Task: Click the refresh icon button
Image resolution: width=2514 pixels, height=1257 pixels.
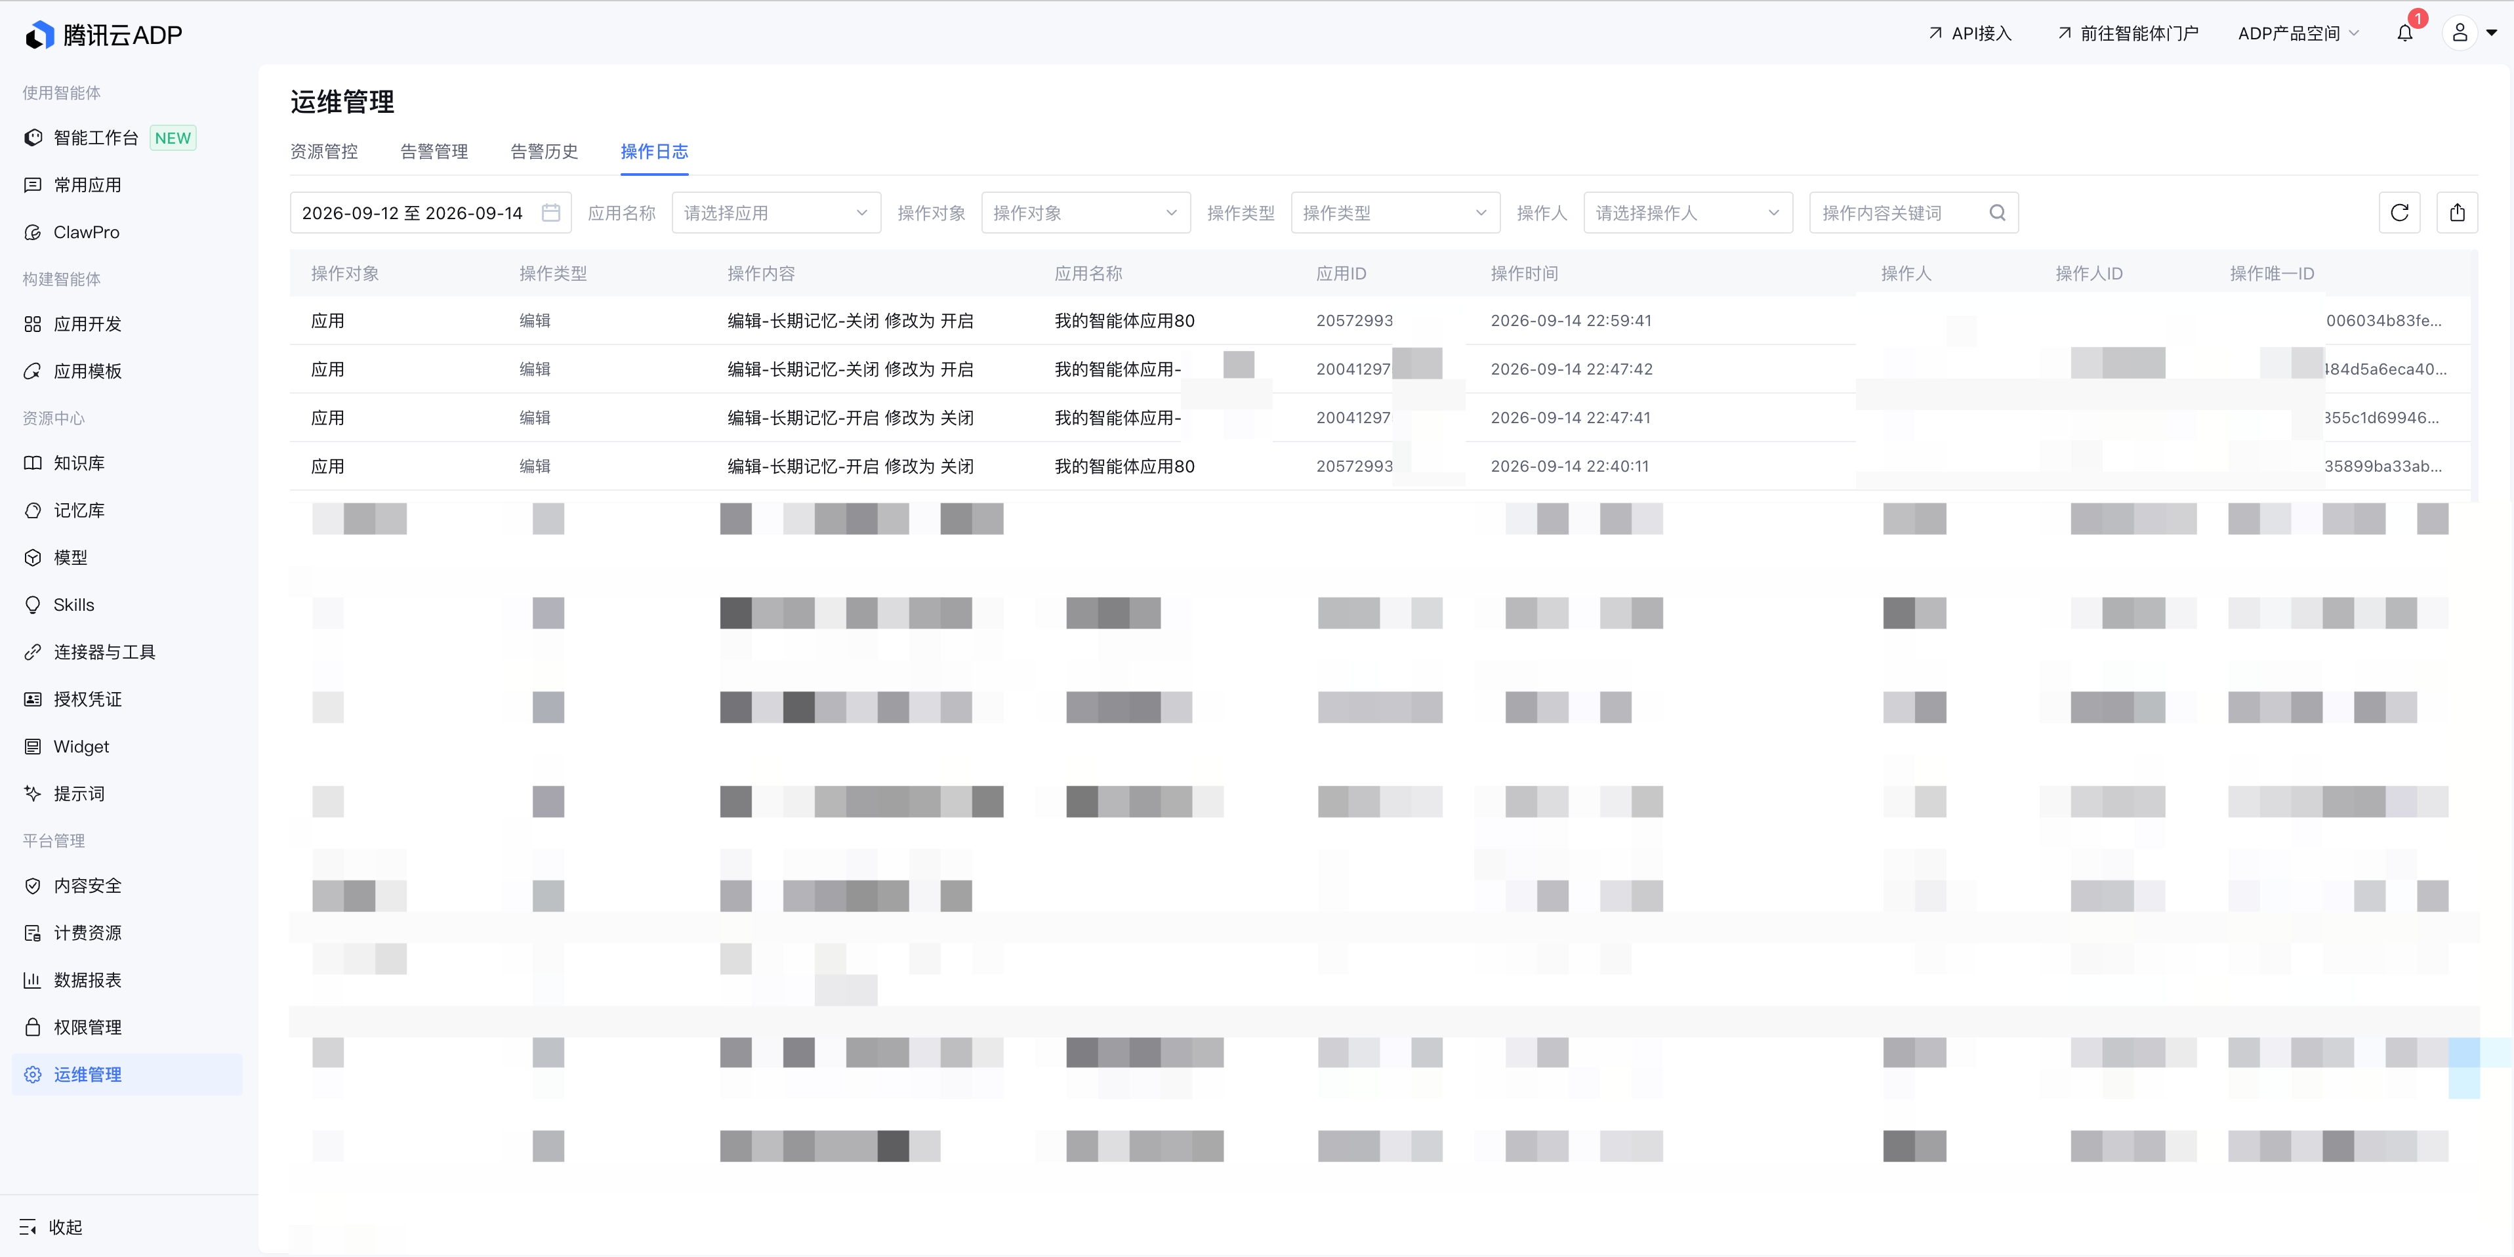Action: click(x=2400, y=213)
